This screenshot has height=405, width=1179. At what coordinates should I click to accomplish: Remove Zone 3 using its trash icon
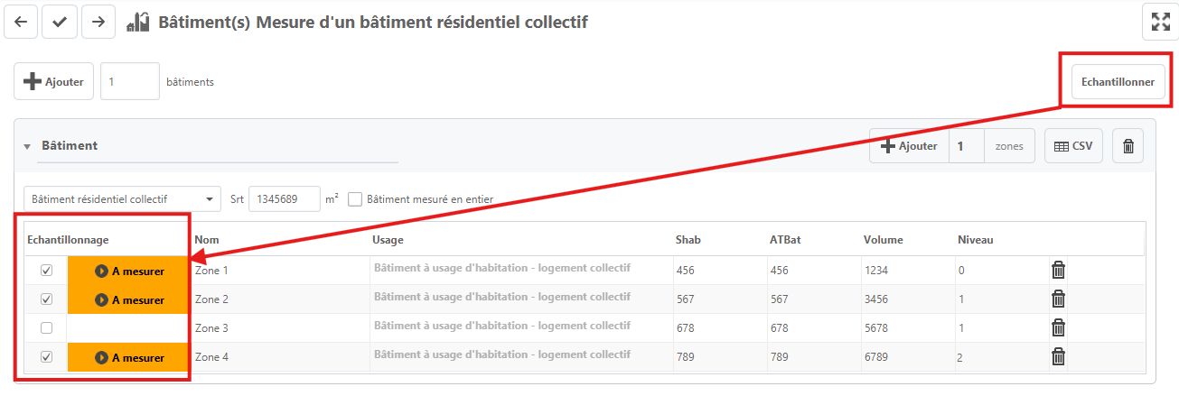(1059, 328)
